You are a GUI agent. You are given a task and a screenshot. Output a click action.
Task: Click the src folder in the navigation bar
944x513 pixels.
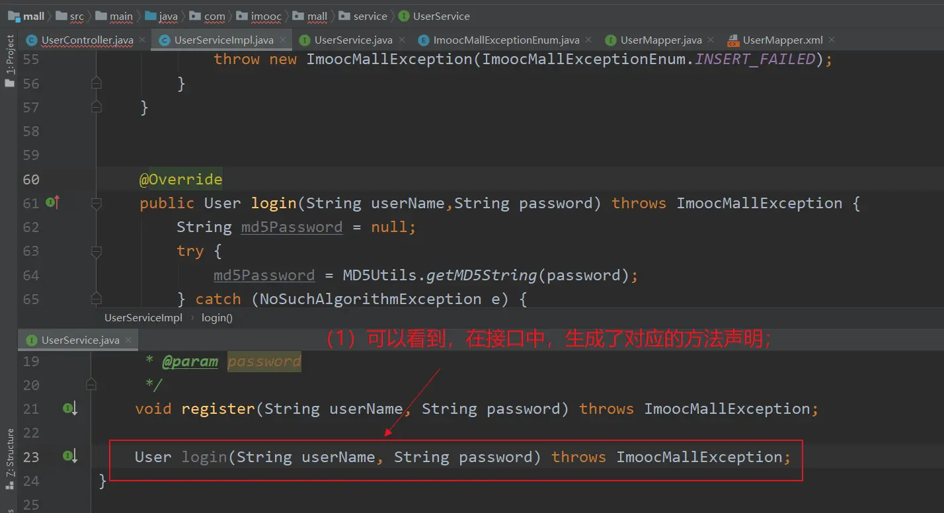77,16
